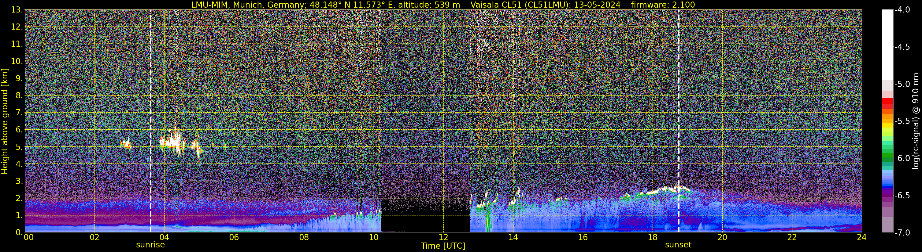Click the '1.' height tick label
922x252 pixels.
[19, 215]
